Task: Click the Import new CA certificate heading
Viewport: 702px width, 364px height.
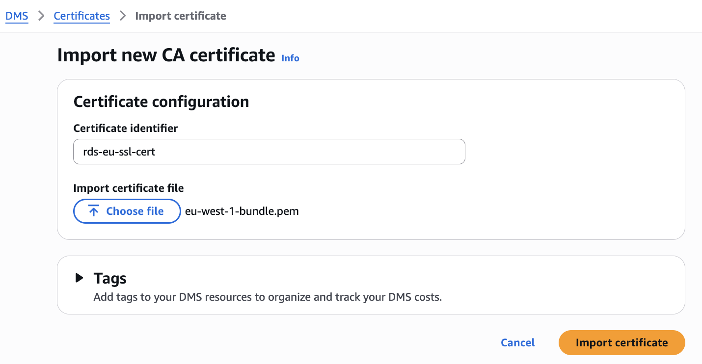Action: click(166, 55)
